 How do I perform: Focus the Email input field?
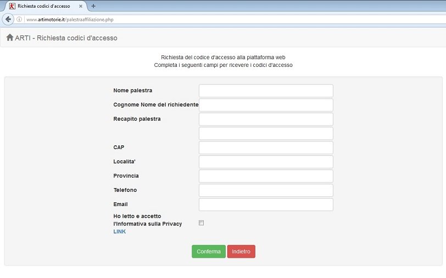click(266, 205)
